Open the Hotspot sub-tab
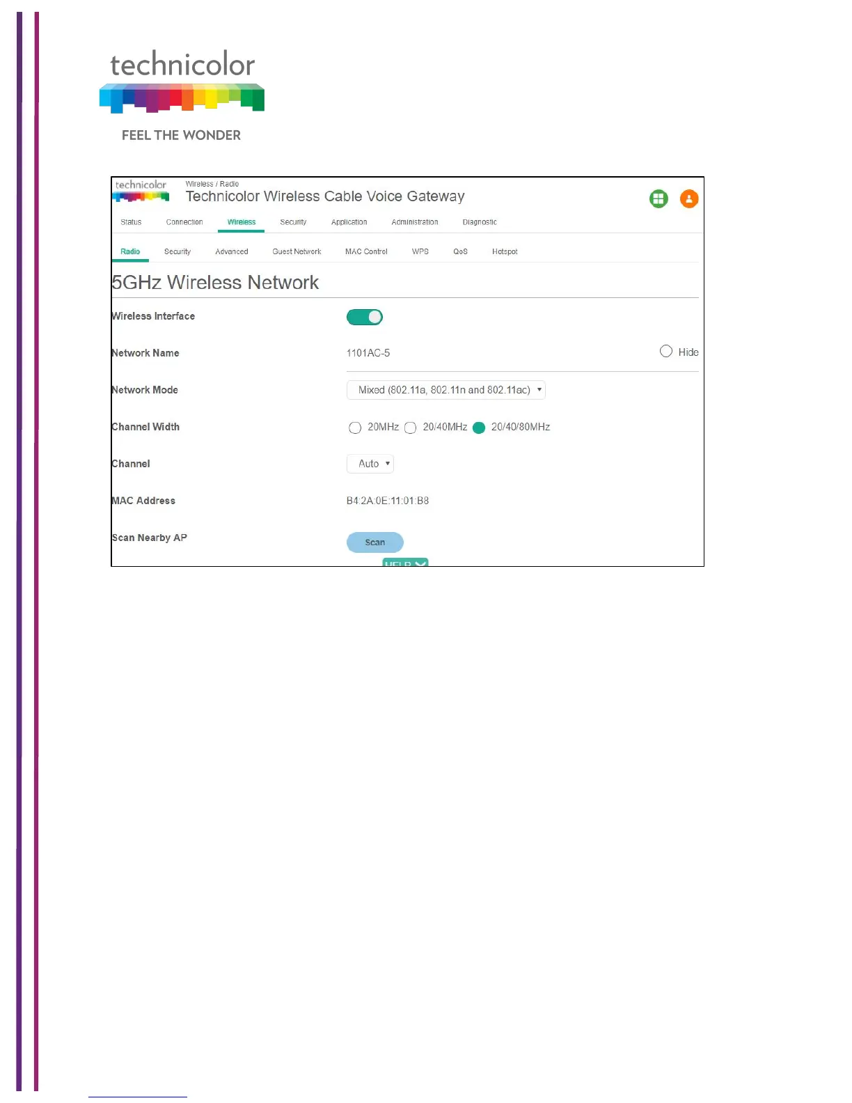 pos(505,251)
